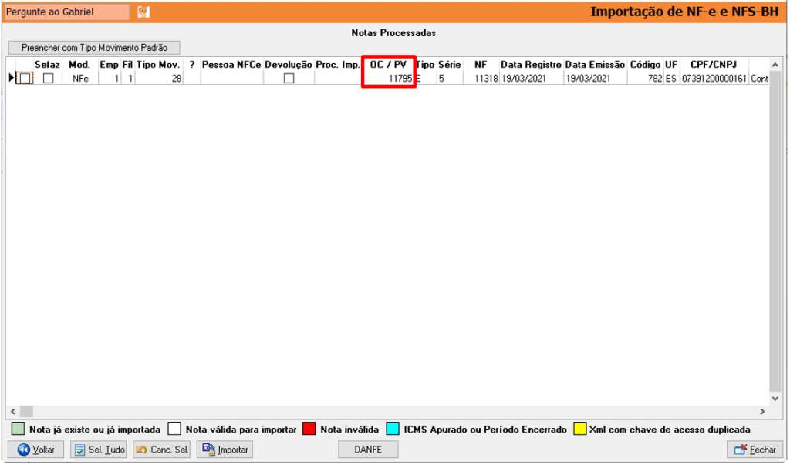Click the Importar button
The width and height of the screenshot is (790, 465).
(225, 450)
